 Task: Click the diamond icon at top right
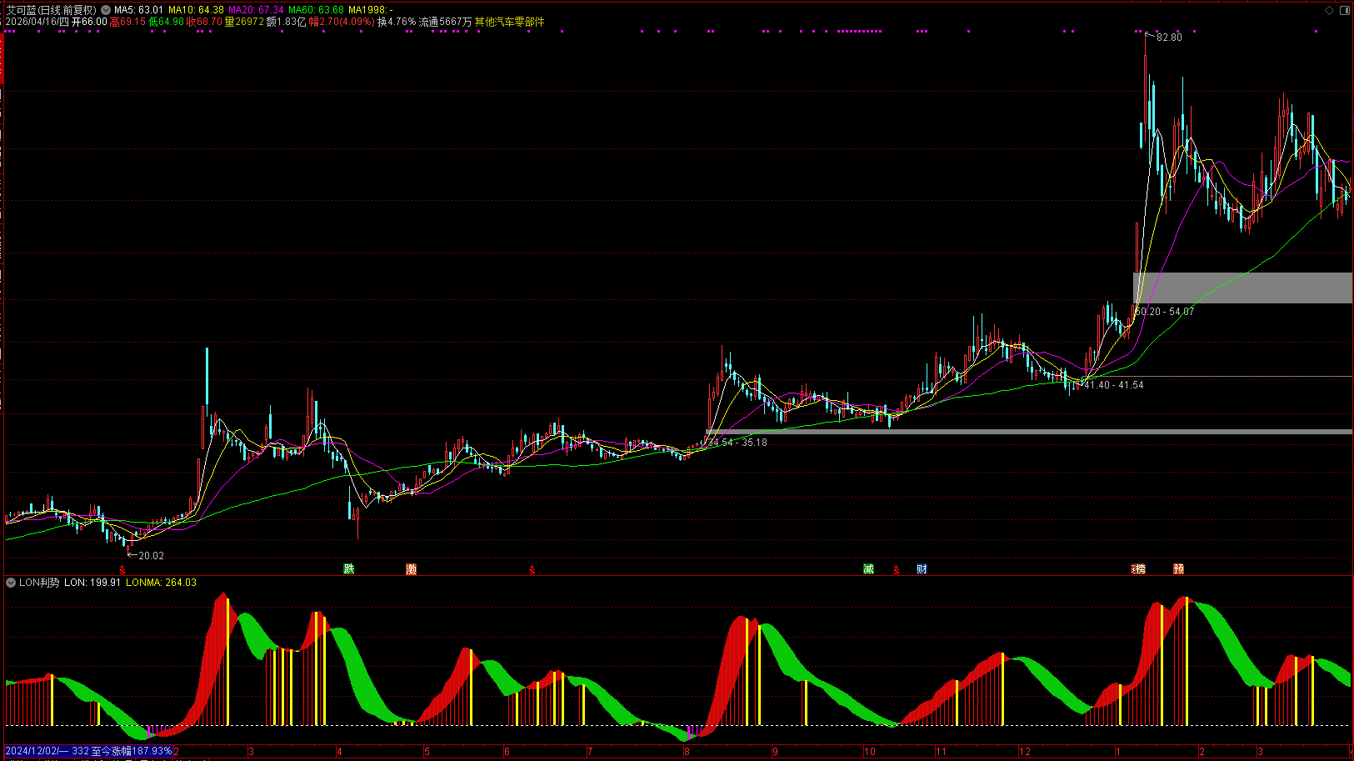coord(1330,10)
